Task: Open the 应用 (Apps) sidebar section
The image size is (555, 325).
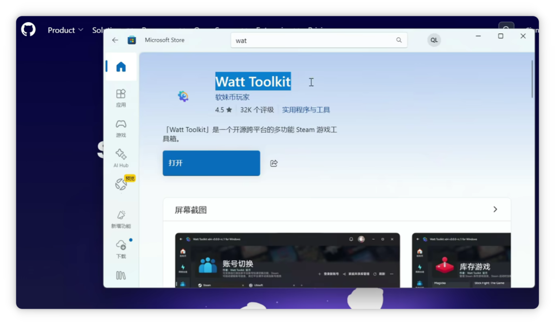Action: [x=121, y=97]
